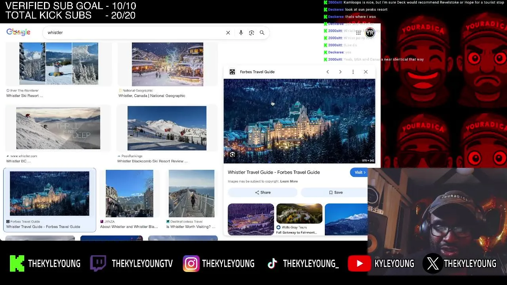
Task: Open 'Whistler Blackcomb Ski Resort Review' title
Action: tap(152, 161)
